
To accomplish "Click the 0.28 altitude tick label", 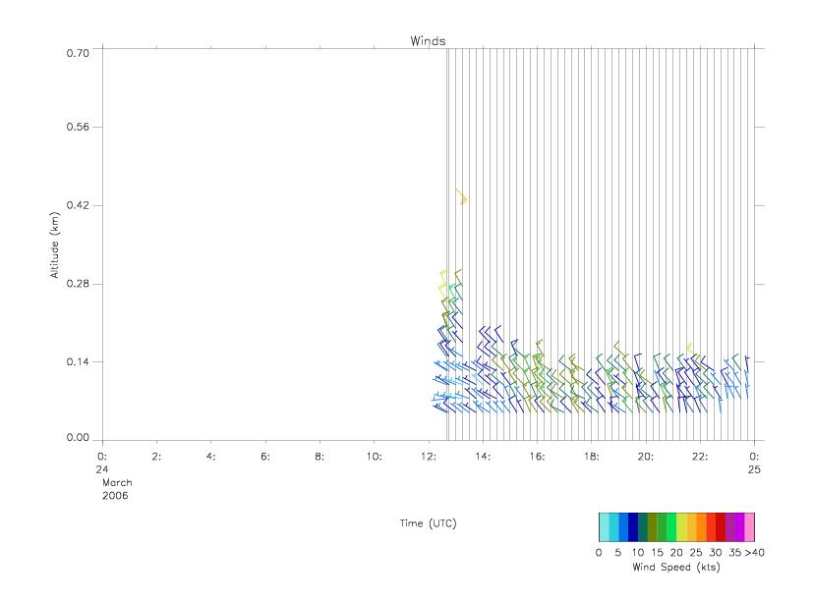I will pyautogui.click(x=78, y=284).
